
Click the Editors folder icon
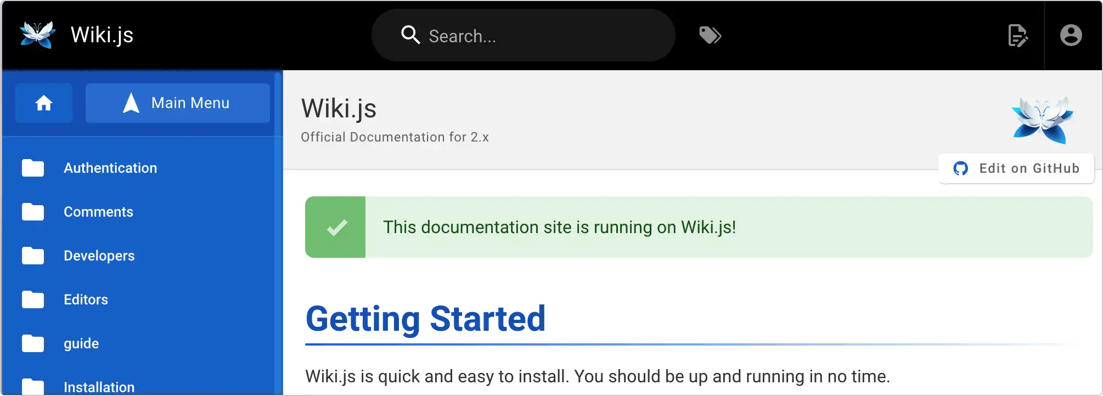tap(33, 299)
